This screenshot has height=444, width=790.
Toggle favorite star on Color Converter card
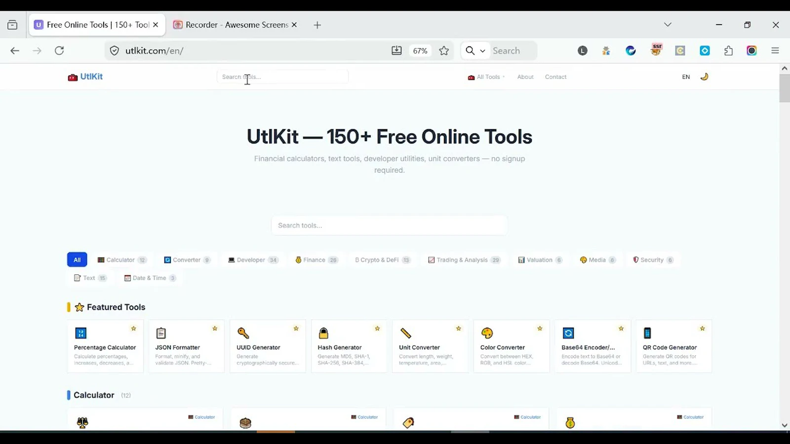tap(540, 329)
